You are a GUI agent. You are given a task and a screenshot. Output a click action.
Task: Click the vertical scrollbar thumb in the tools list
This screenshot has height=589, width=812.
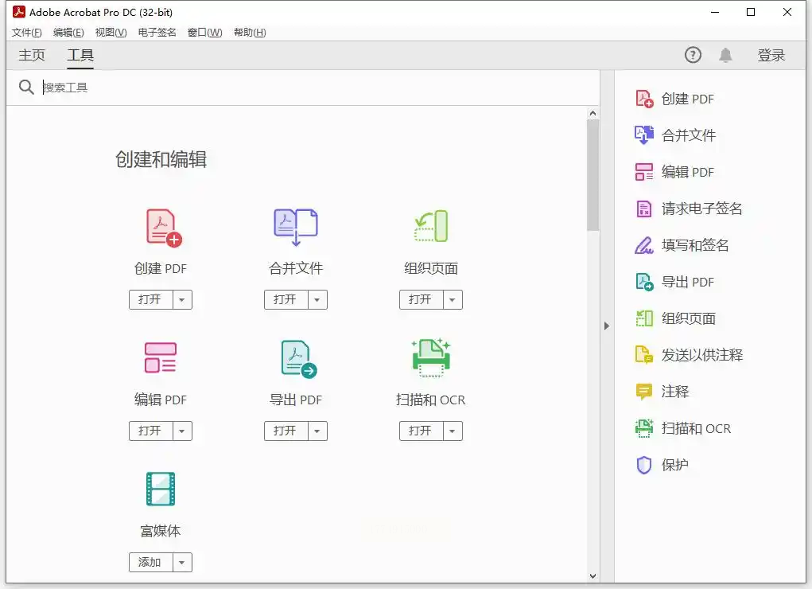(592, 175)
